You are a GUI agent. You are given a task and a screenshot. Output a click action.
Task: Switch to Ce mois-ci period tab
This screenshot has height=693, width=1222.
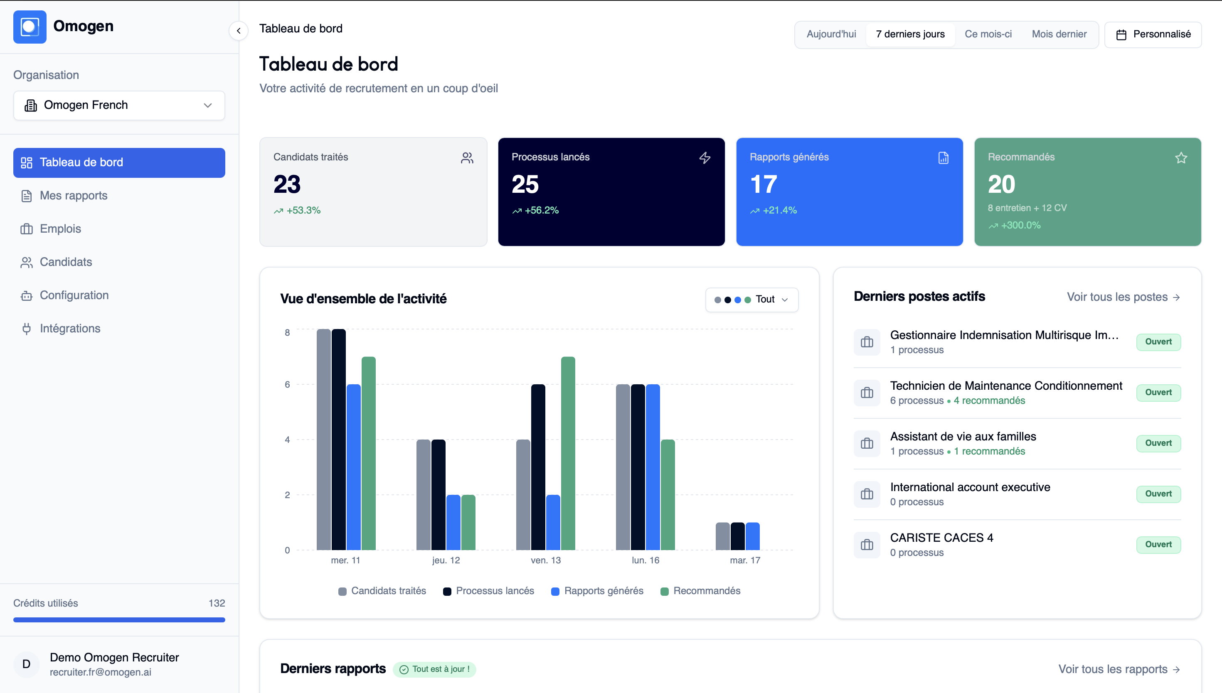(x=988, y=34)
